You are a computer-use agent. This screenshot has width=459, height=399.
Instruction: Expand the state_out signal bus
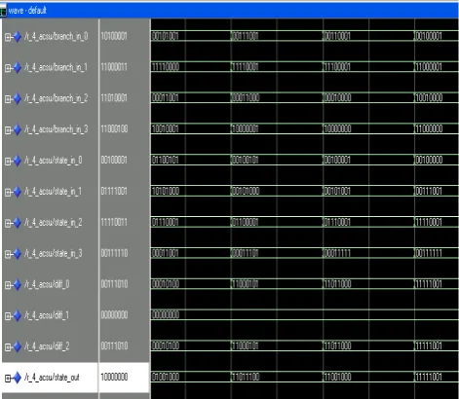8,378
